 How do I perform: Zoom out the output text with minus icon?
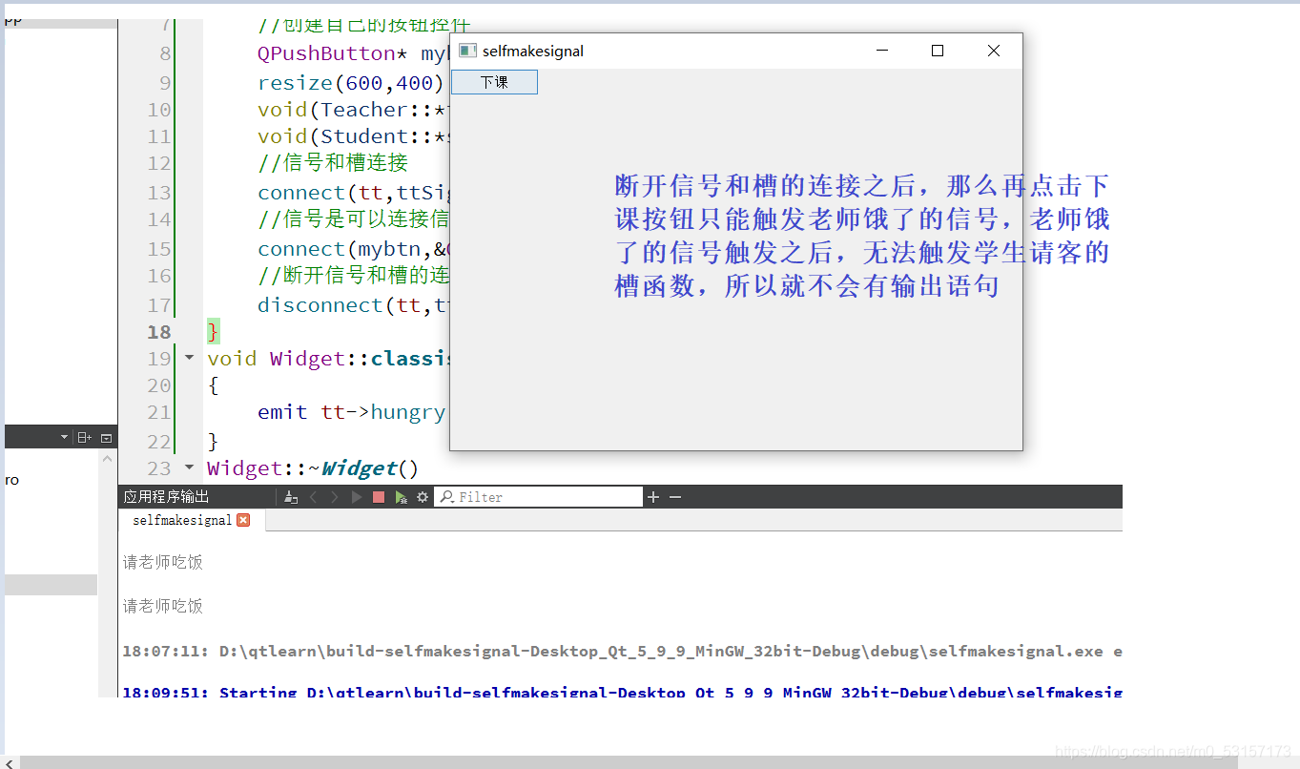(675, 497)
